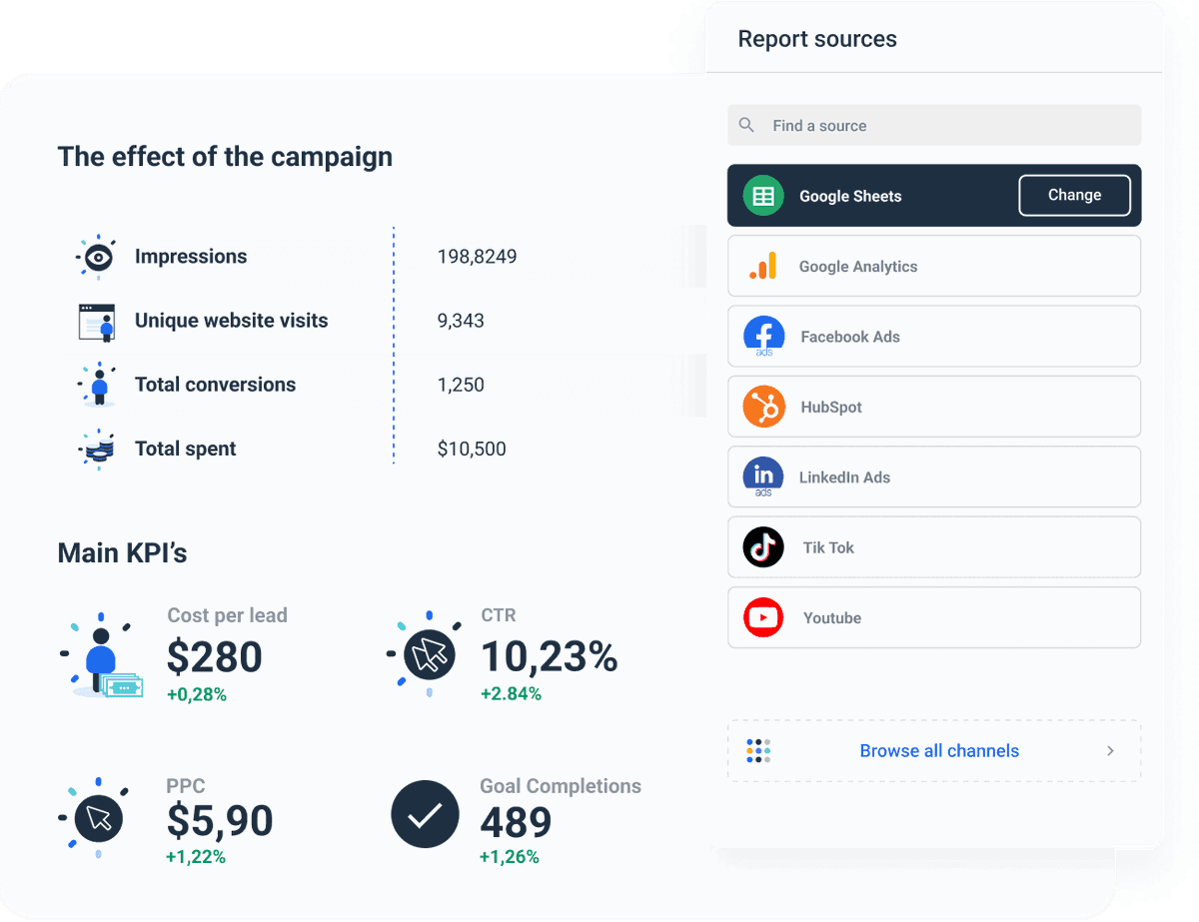Select the Total spent money icon
1199x922 pixels.
pos(96,449)
